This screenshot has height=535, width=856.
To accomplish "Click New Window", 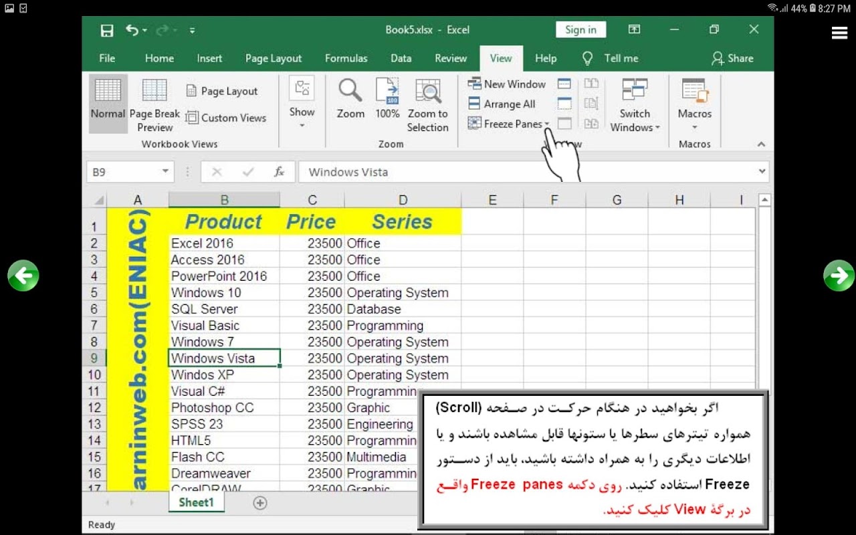I will click(506, 84).
